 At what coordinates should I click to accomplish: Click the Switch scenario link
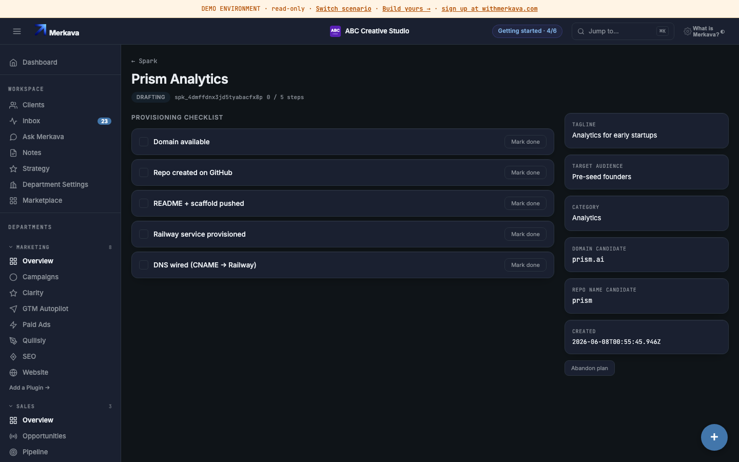[343, 9]
